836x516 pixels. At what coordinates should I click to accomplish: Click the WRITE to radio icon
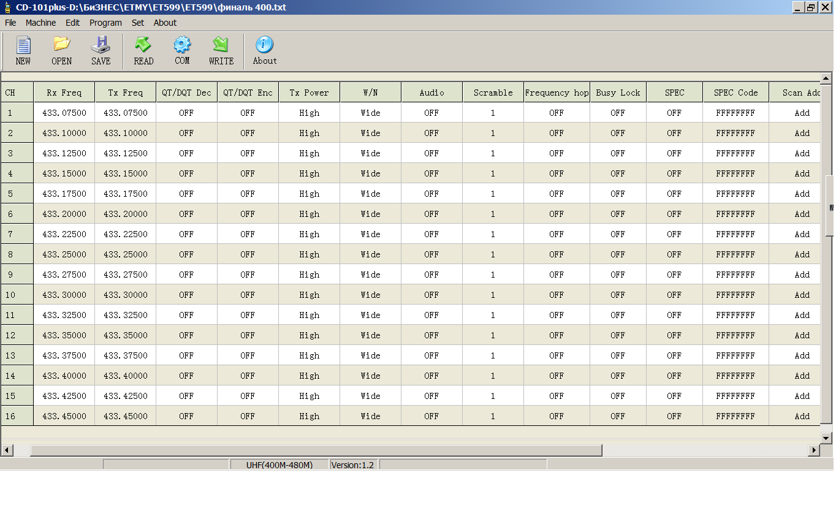(x=221, y=51)
